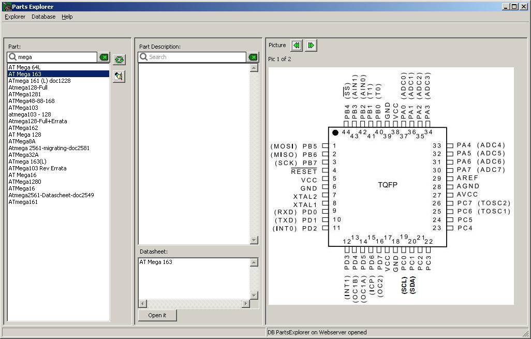Click the magnifier icon in Part search box
Image resolution: width=531 pixels, height=339 pixels.
point(13,57)
